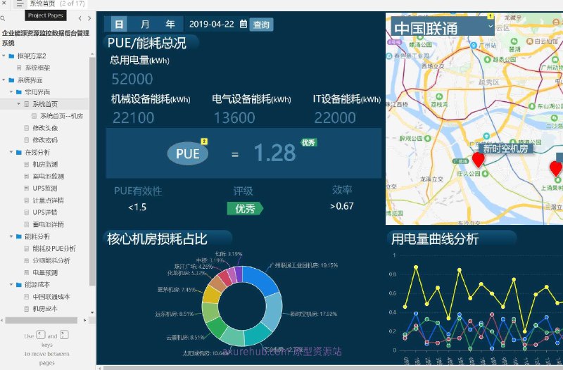
Task: Collapse the 系统首页 tree node arrow
Action: click(x=19, y=104)
